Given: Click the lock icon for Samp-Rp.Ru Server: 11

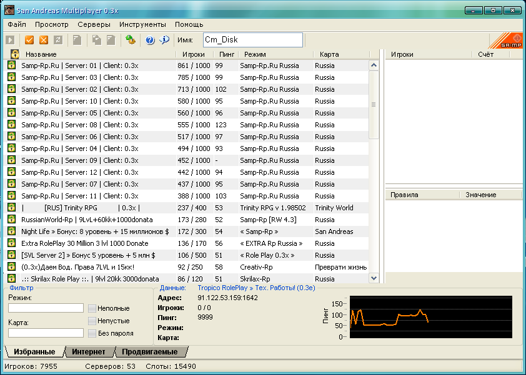Looking at the screenshot, I should [12, 195].
